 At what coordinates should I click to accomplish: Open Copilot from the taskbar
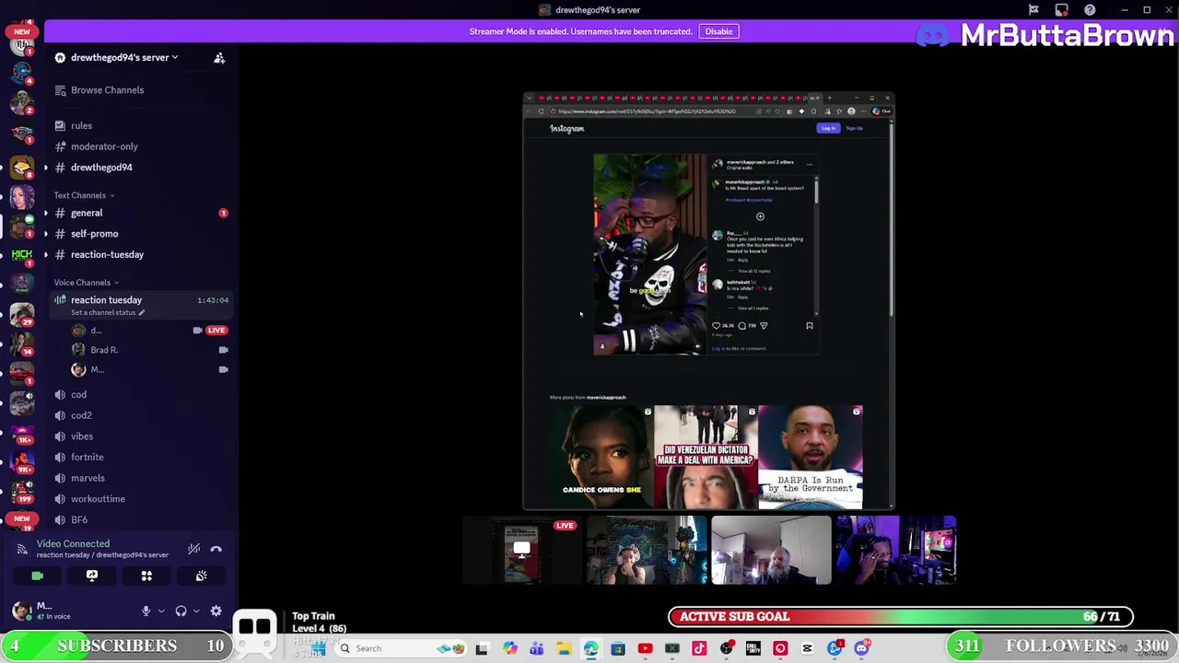point(509,648)
